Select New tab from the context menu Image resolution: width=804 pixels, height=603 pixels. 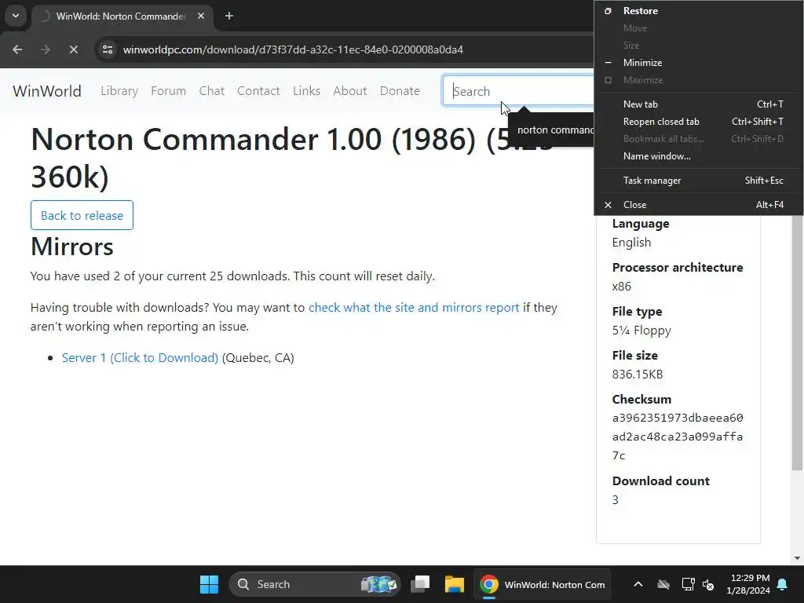click(698, 104)
